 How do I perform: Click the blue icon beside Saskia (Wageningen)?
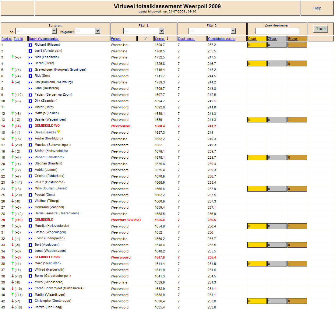[x=30, y=120]
